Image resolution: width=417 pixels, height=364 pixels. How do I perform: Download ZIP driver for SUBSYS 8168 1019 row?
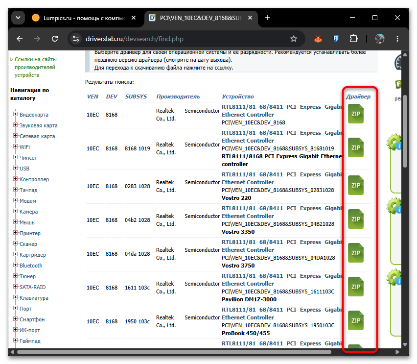click(355, 147)
